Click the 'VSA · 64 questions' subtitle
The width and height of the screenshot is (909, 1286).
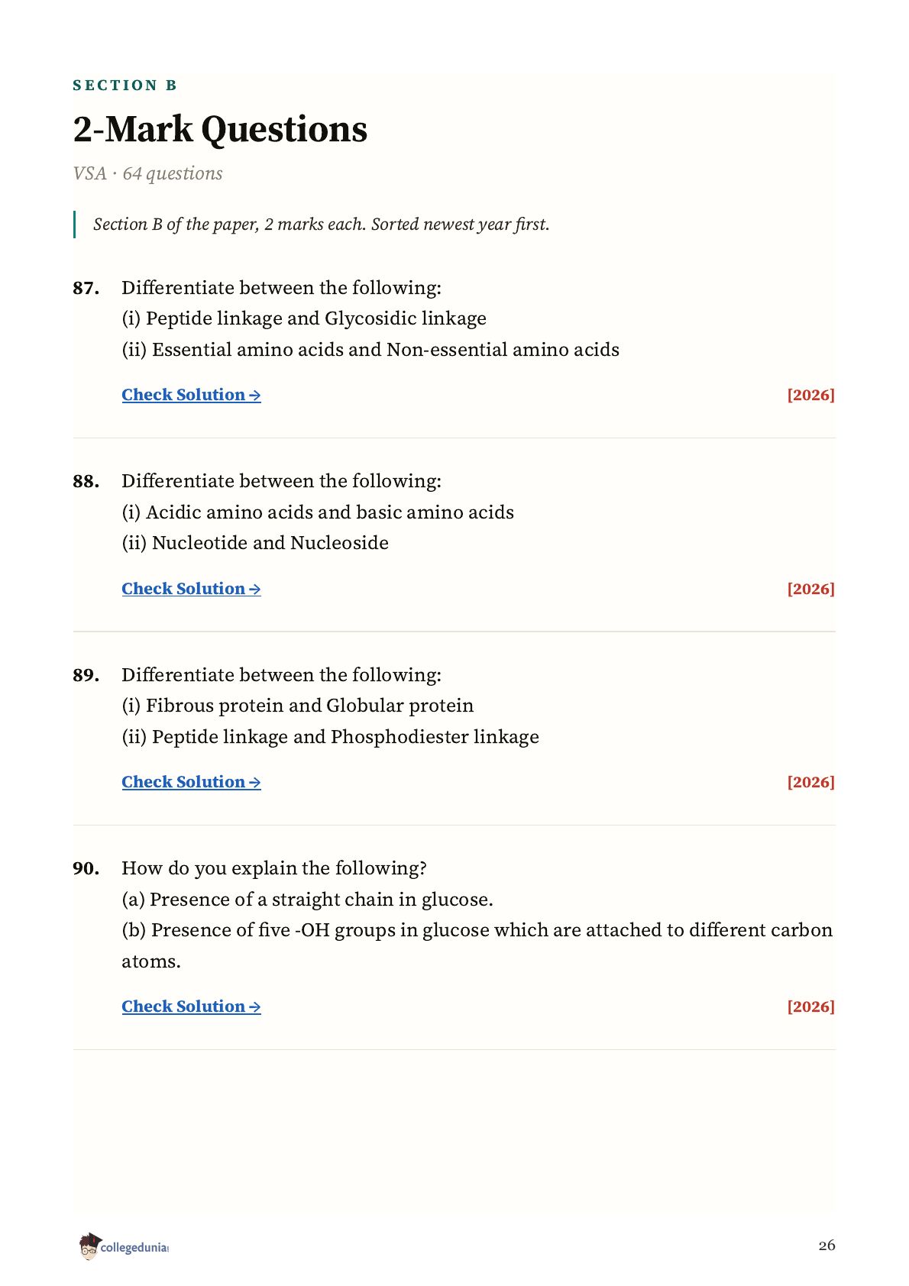tap(147, 174)
